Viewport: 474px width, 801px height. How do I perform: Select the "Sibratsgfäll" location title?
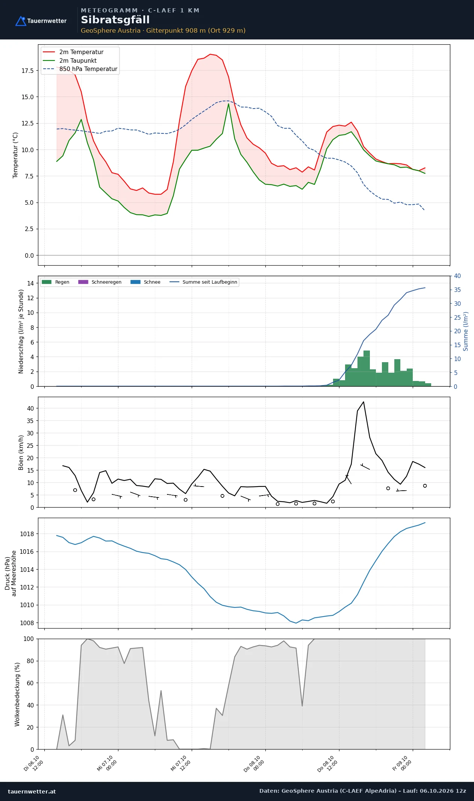115,20
